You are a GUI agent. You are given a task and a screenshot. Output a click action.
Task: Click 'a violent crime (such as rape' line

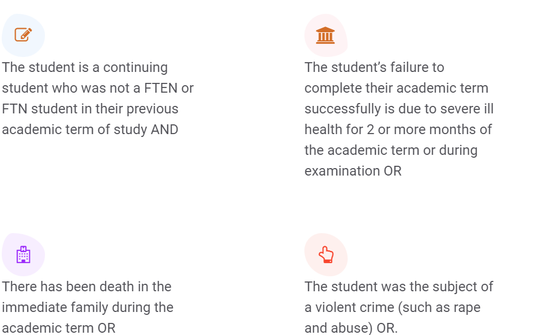(393, 307)
